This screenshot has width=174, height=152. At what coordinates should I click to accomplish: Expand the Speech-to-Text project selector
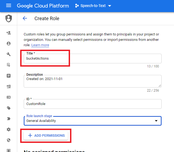point(93,6)
